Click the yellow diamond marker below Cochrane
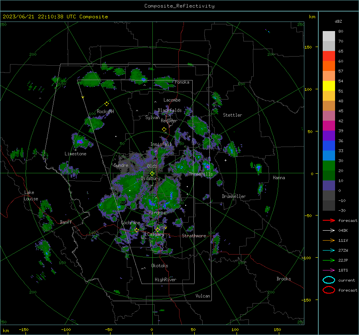This screenshot has height=335, width=359. click(136, 230)
